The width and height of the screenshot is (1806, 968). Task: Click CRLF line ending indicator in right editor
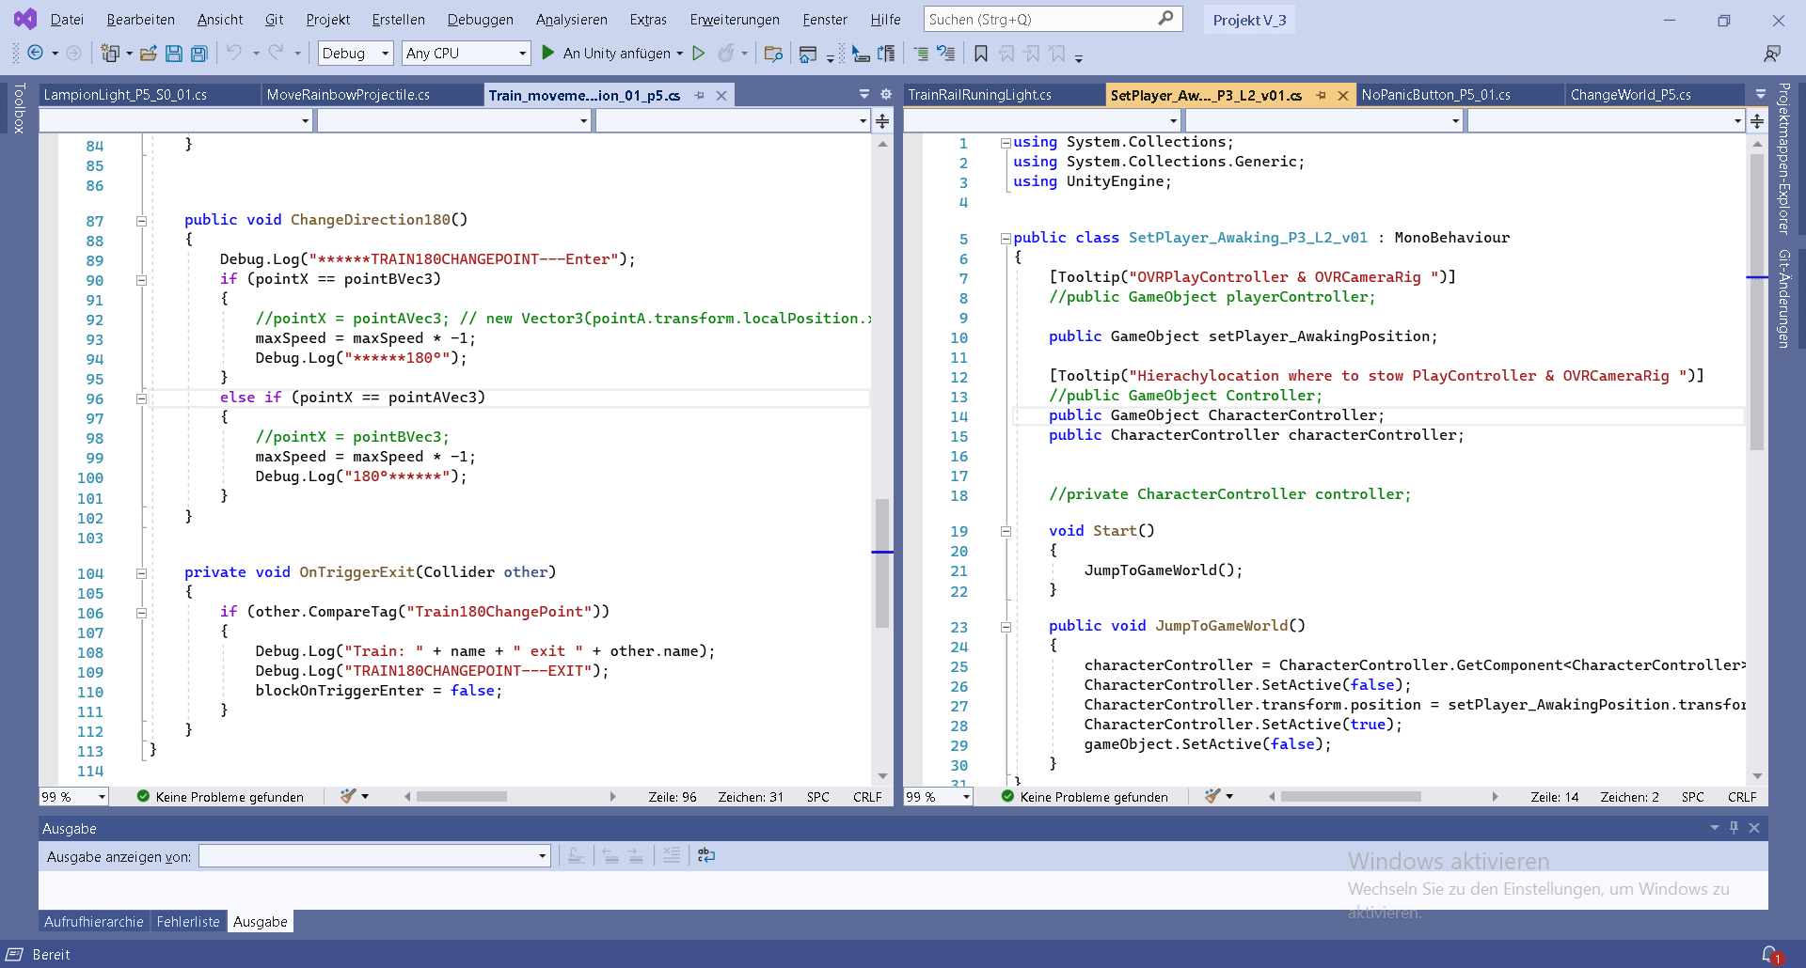click(x=1742, y=797)
